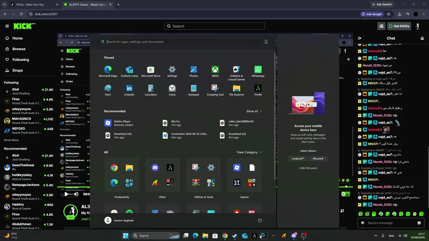Viewport: 429px width, 241px height.
Task: Show more Following channels
Action: (11, 140)
